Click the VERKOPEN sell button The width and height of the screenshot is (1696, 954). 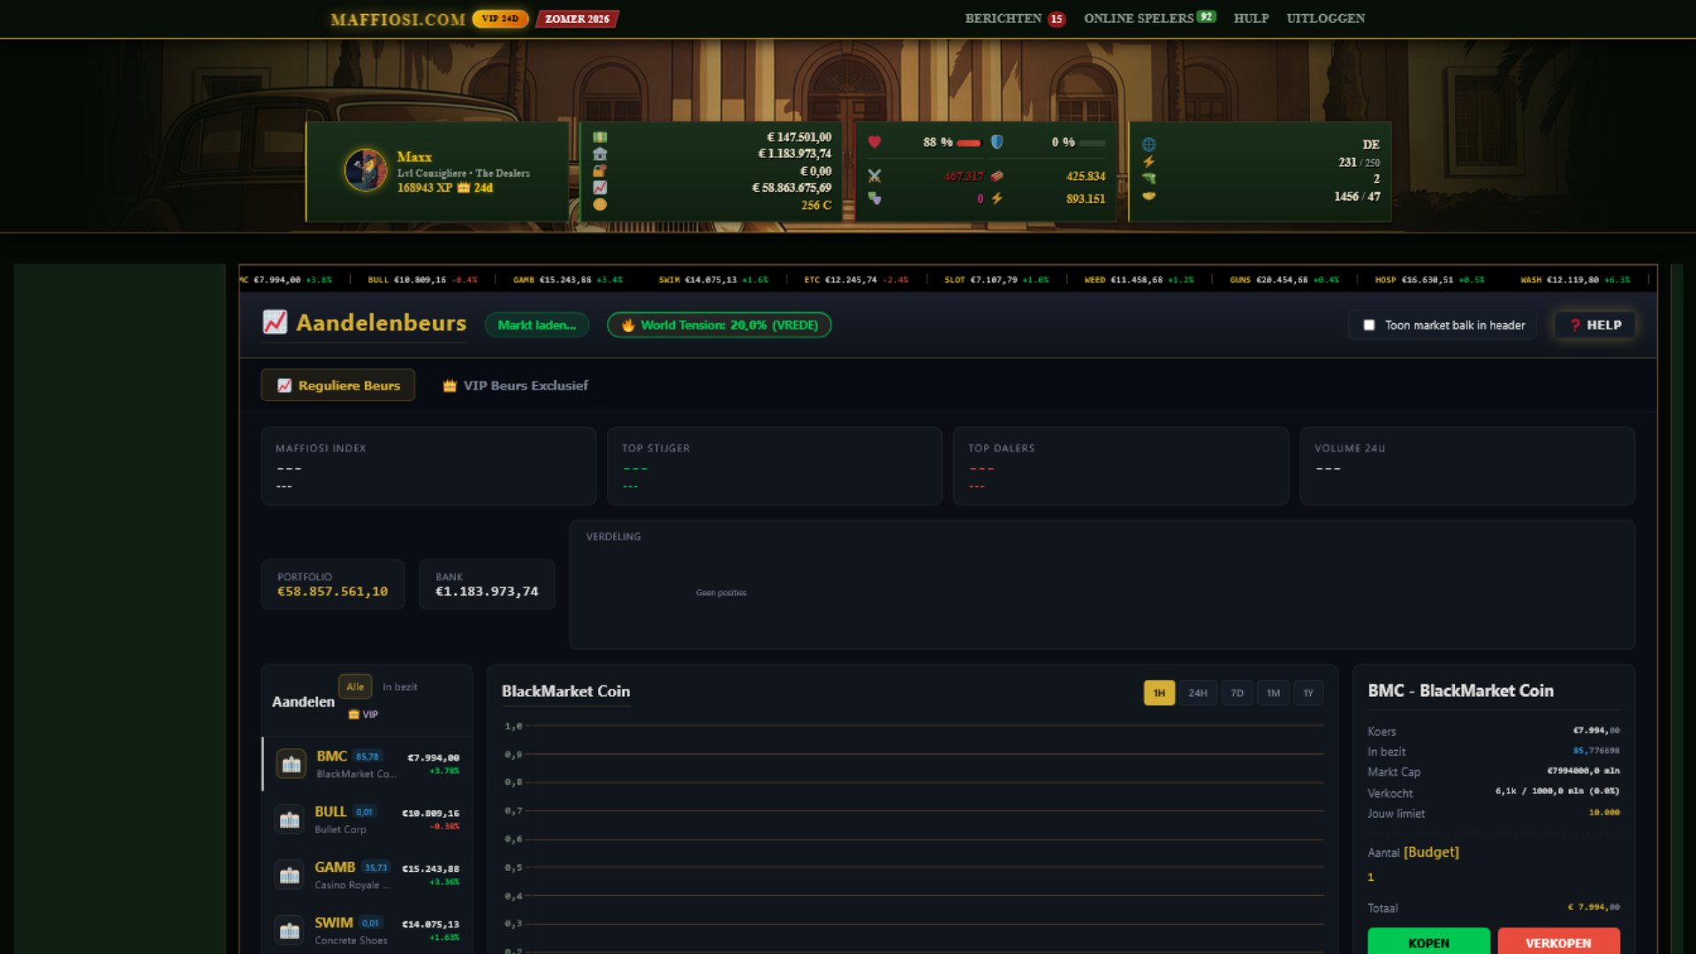1558,942
